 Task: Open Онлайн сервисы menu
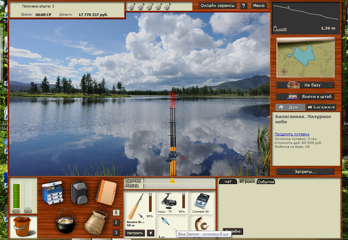click(218, 6)
